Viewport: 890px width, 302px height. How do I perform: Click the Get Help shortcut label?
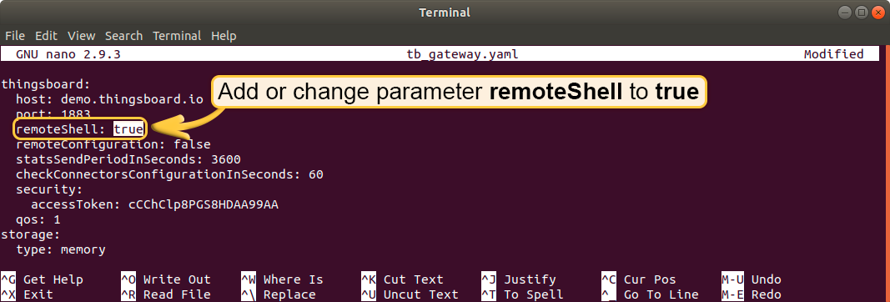53,279
